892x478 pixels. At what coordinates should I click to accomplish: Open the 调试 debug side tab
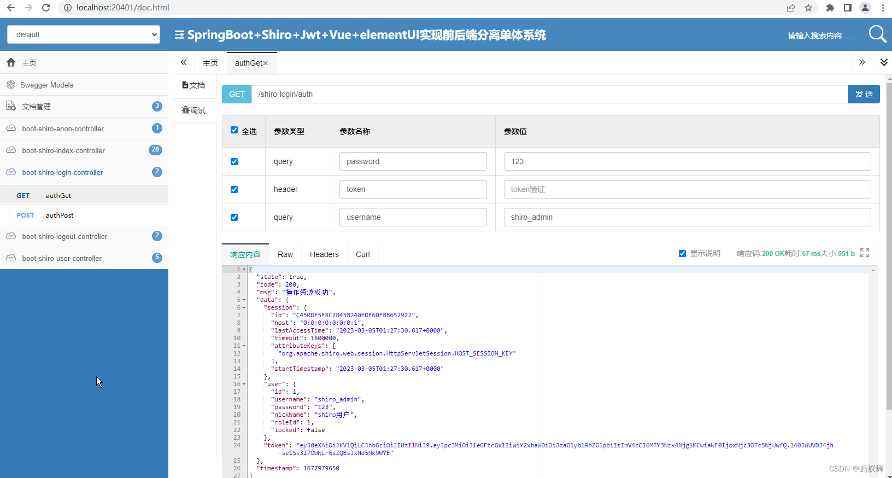click(x=194, y=110)
